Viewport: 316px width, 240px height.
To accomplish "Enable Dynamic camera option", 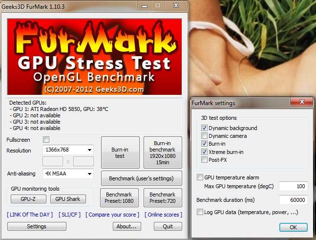I will point(204,136).
